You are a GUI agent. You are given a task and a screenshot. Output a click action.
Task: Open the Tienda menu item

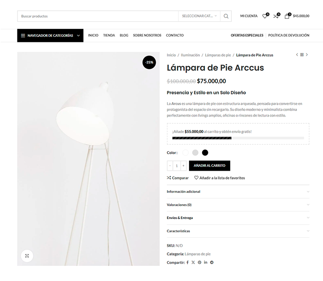click(x=109, y=35)
